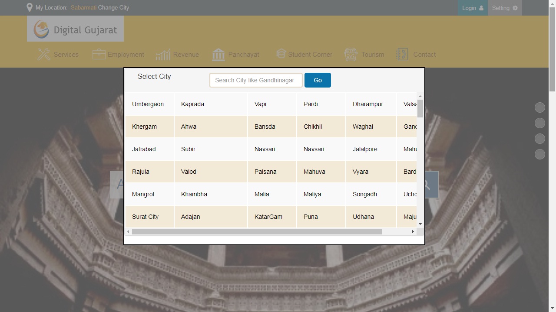
Task: Click the Tourism icon
Action: 351,54
